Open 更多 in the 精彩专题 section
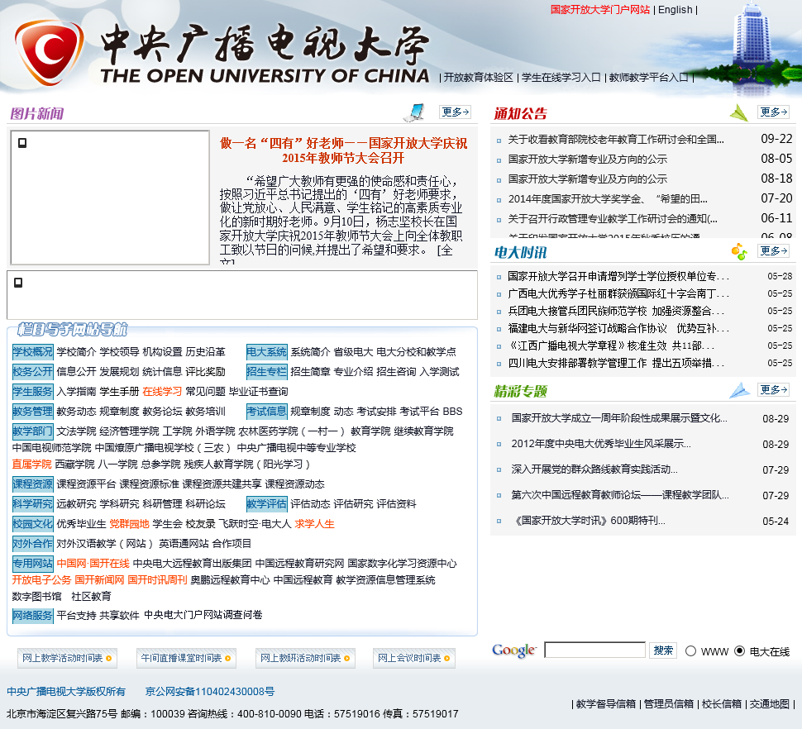802x729 pixels. tap(773, 390)
